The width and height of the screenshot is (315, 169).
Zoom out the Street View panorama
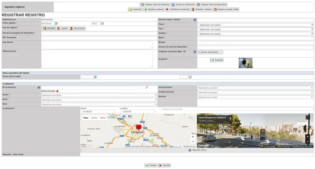pyautogui.click(x=308, y=141)
